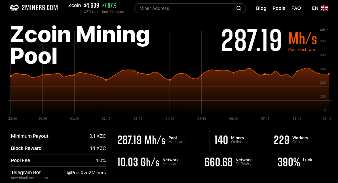Viewport: 338px width, 183px height.
Task: Select the 02:40 chart data point
Action: (x=106, y=80)
